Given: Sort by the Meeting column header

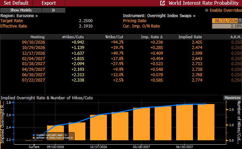Looking at the screenshot, I should tap(37, 37).
